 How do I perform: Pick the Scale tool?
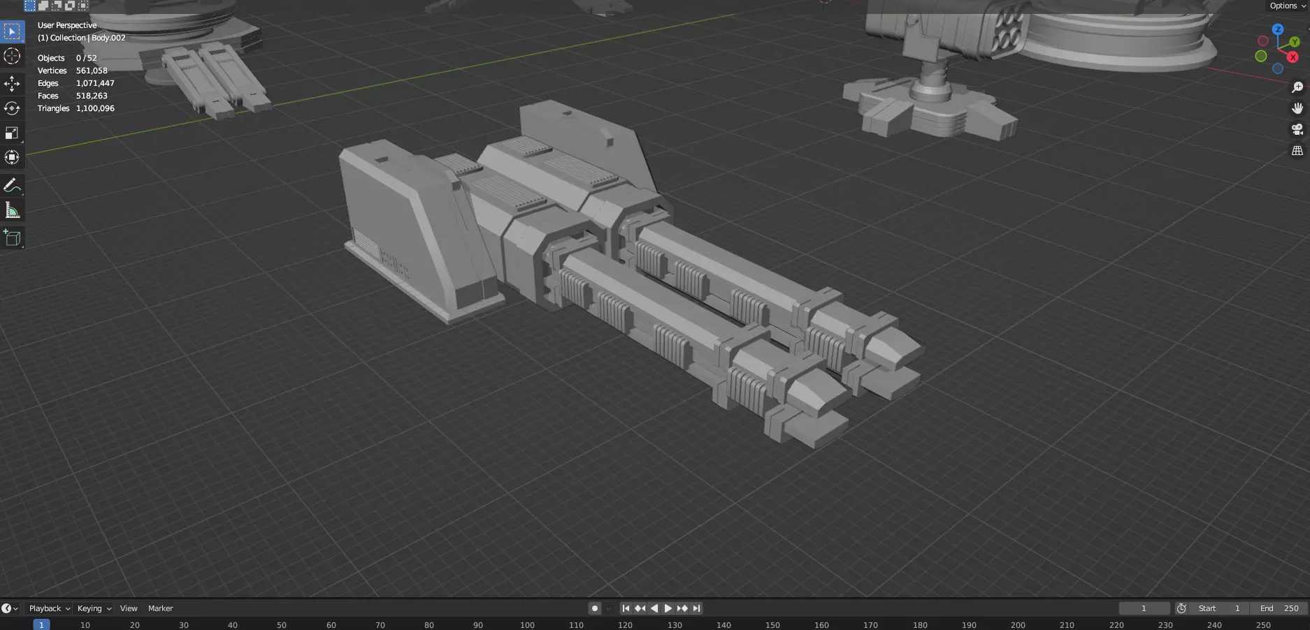coord(12,133)
